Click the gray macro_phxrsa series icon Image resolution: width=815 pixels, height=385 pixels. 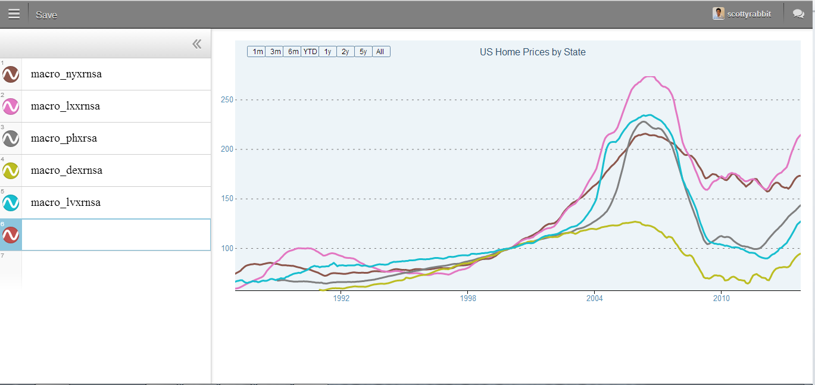(x=11, y=139)
